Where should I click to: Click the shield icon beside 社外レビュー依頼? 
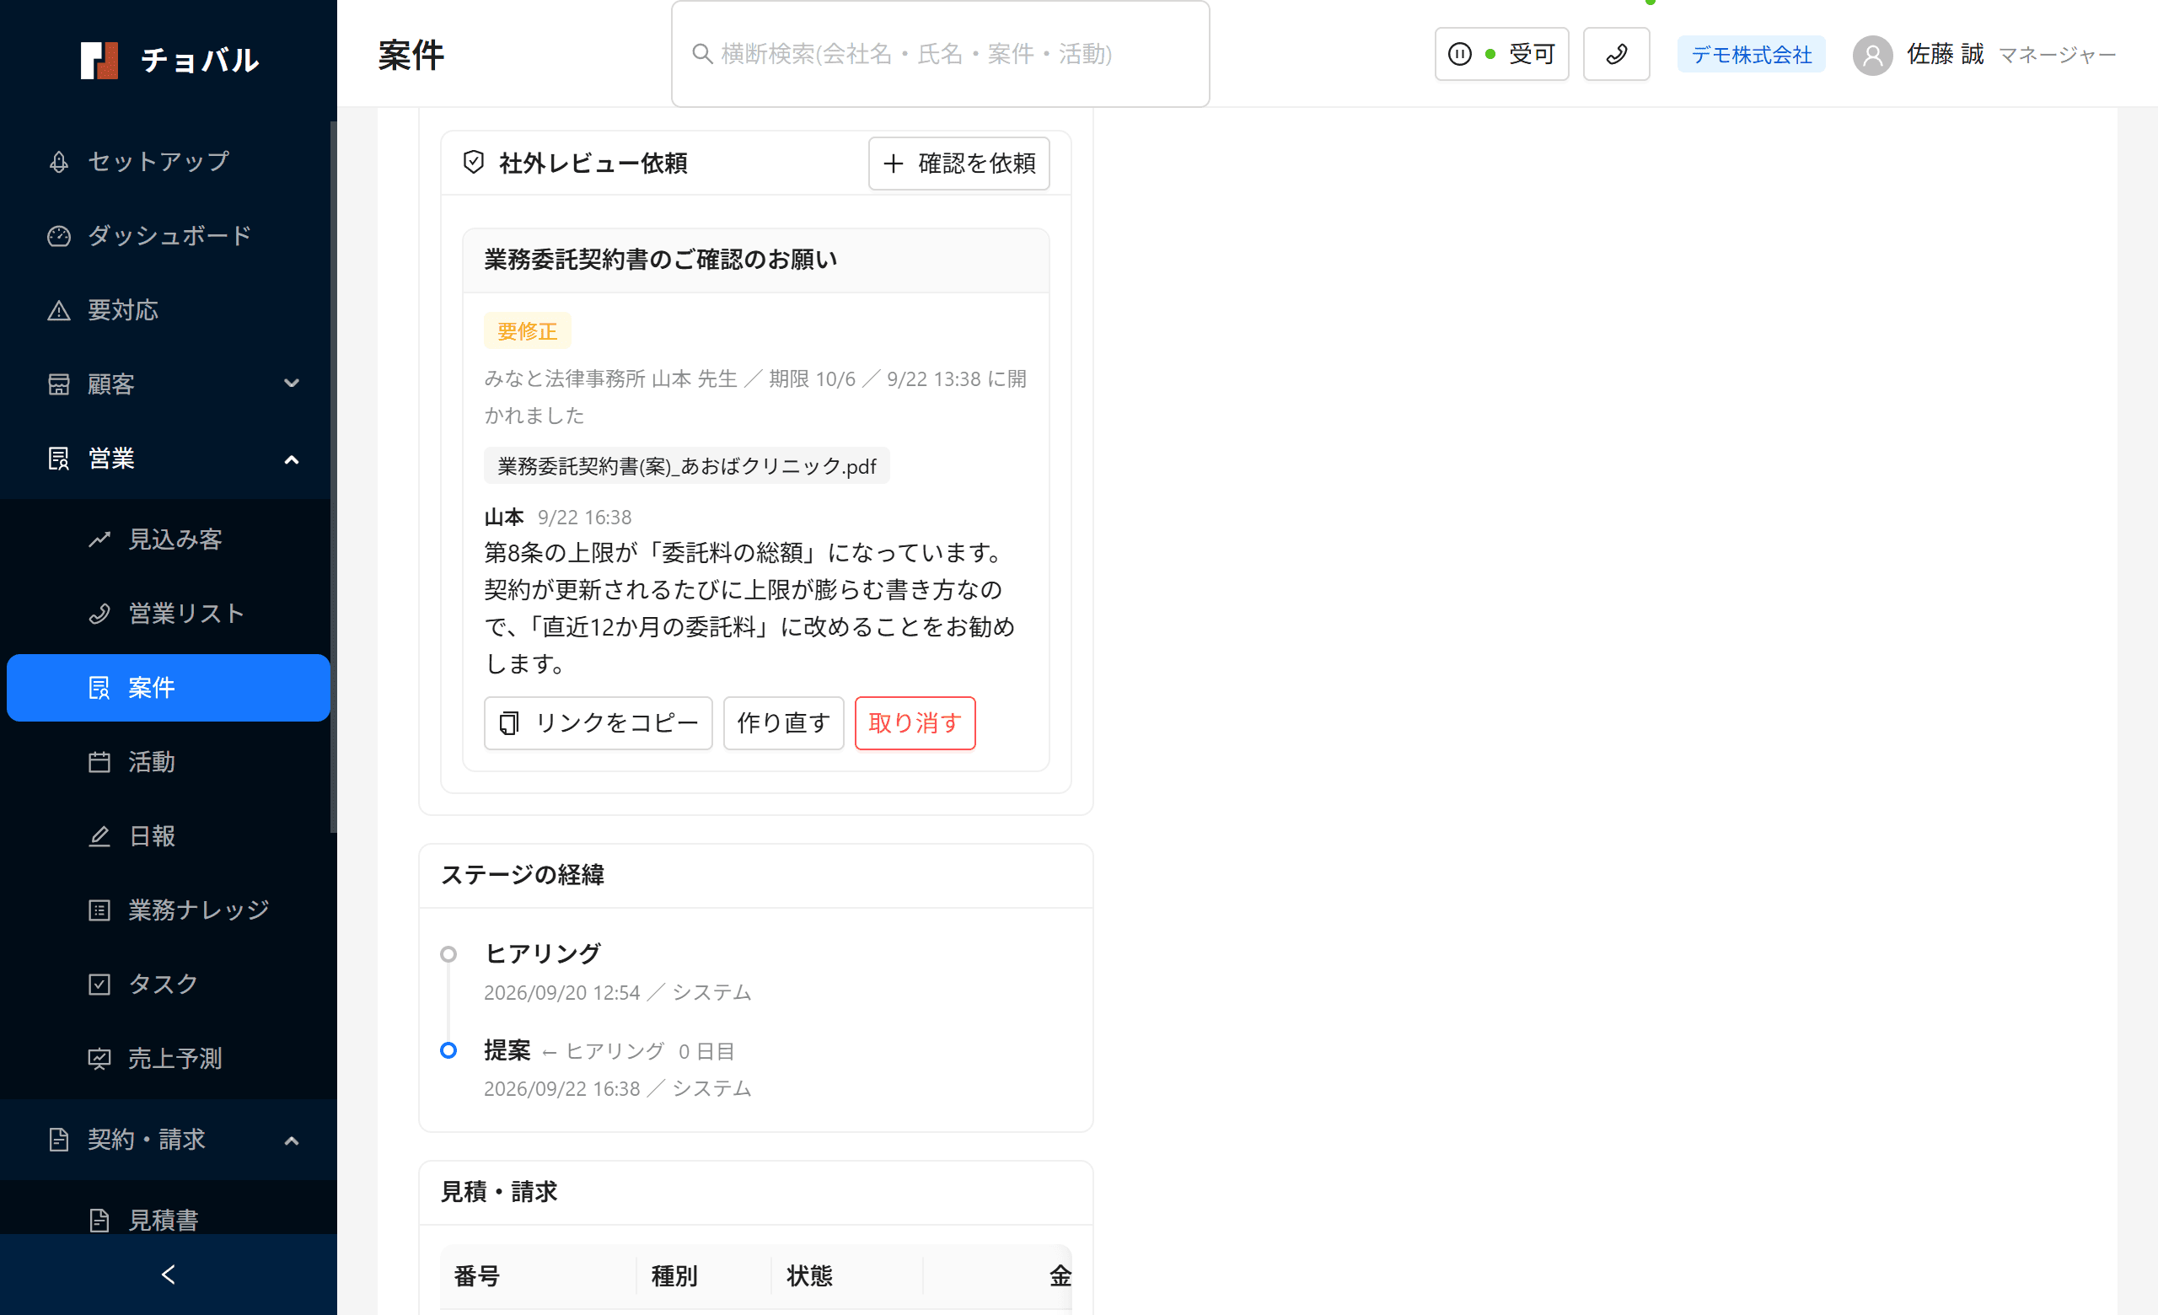tap(474, 162)
